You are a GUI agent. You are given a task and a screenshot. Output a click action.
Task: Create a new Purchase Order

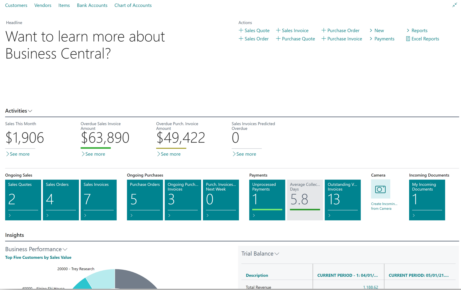pos(340,30)
